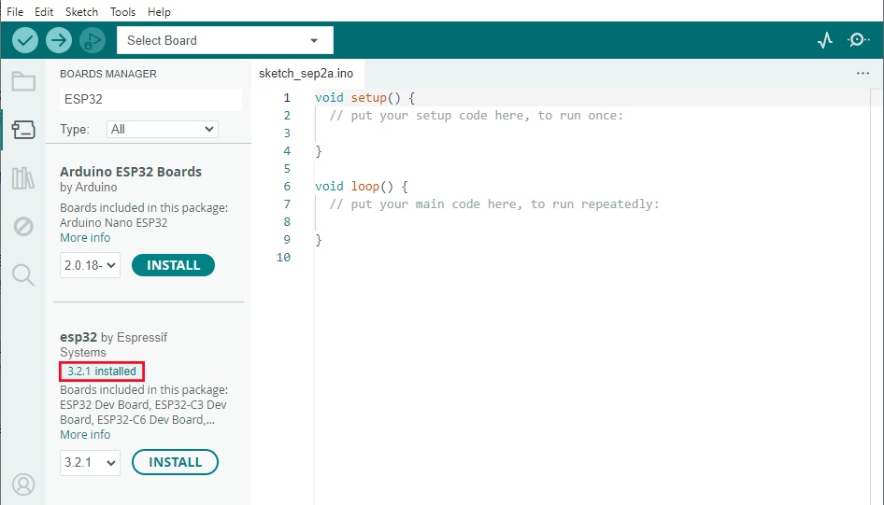The image size is (884, 505).
Task: Open the Select Board dropdown
Action: point(225,40)
